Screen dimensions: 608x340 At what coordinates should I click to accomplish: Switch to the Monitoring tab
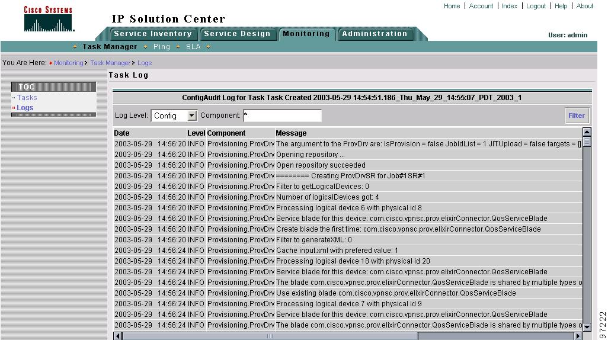[306, 34]
